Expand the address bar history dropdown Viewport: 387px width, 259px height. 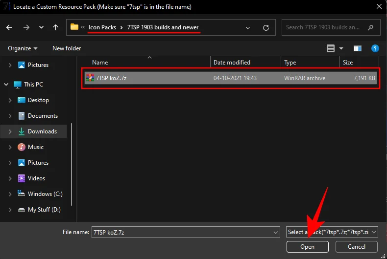[x=248, y=27]
